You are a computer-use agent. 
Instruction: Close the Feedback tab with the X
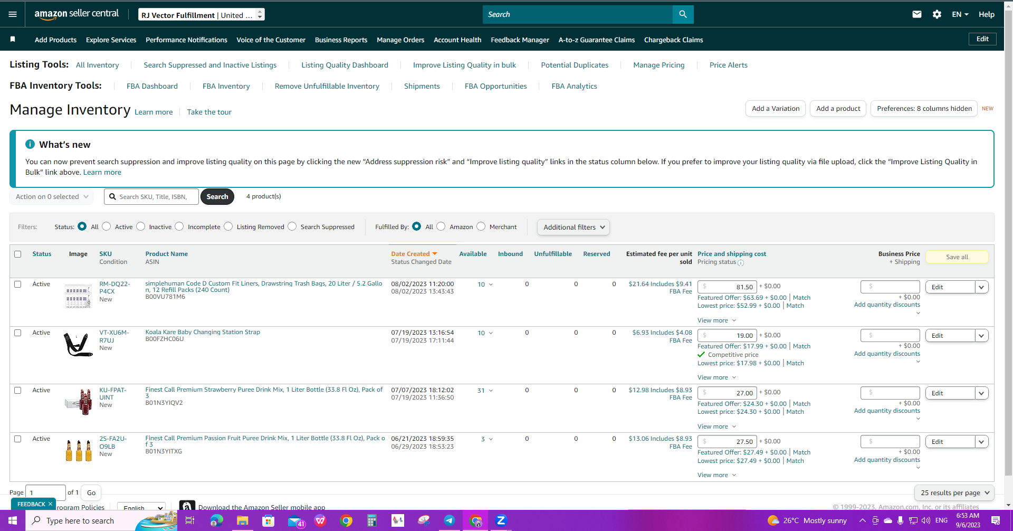(x=51, y=504)
